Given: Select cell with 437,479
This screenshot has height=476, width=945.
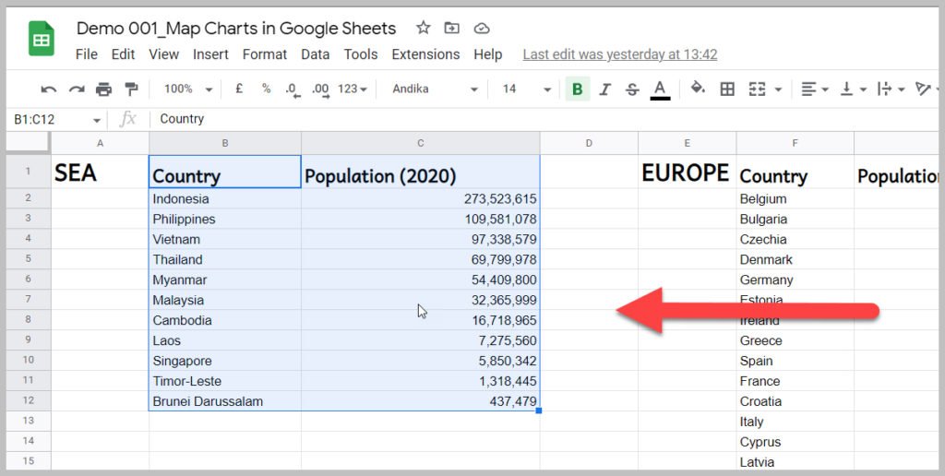Looking at the screenshot, I should [x=420, y=401].
